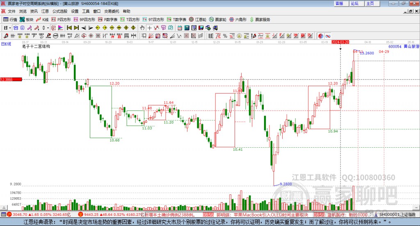Switch to the K线 candlestick chart
The height and width of the screenshot is (226, 420).
tap(42, 20)
